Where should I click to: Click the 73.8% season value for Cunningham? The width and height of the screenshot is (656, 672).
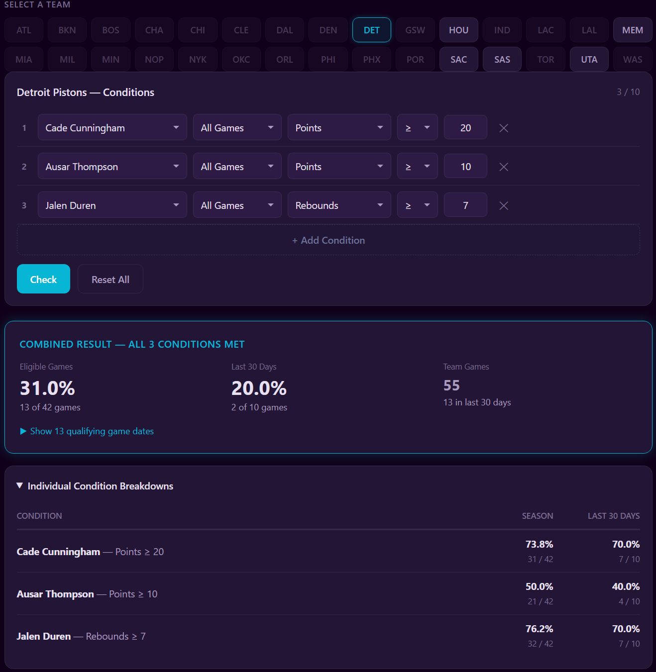coord(540,544)
